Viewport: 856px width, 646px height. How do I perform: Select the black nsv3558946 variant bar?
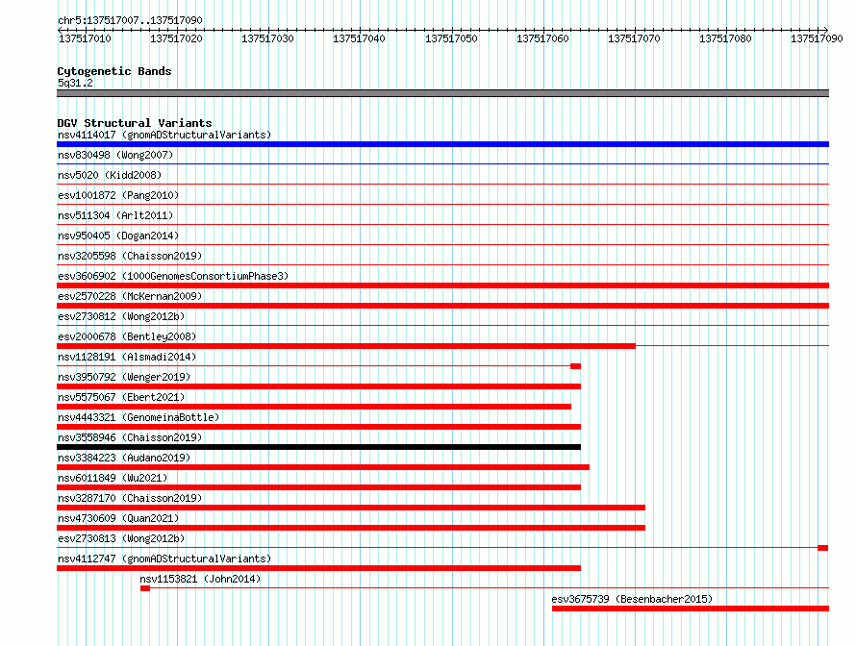tap(318, 447)
